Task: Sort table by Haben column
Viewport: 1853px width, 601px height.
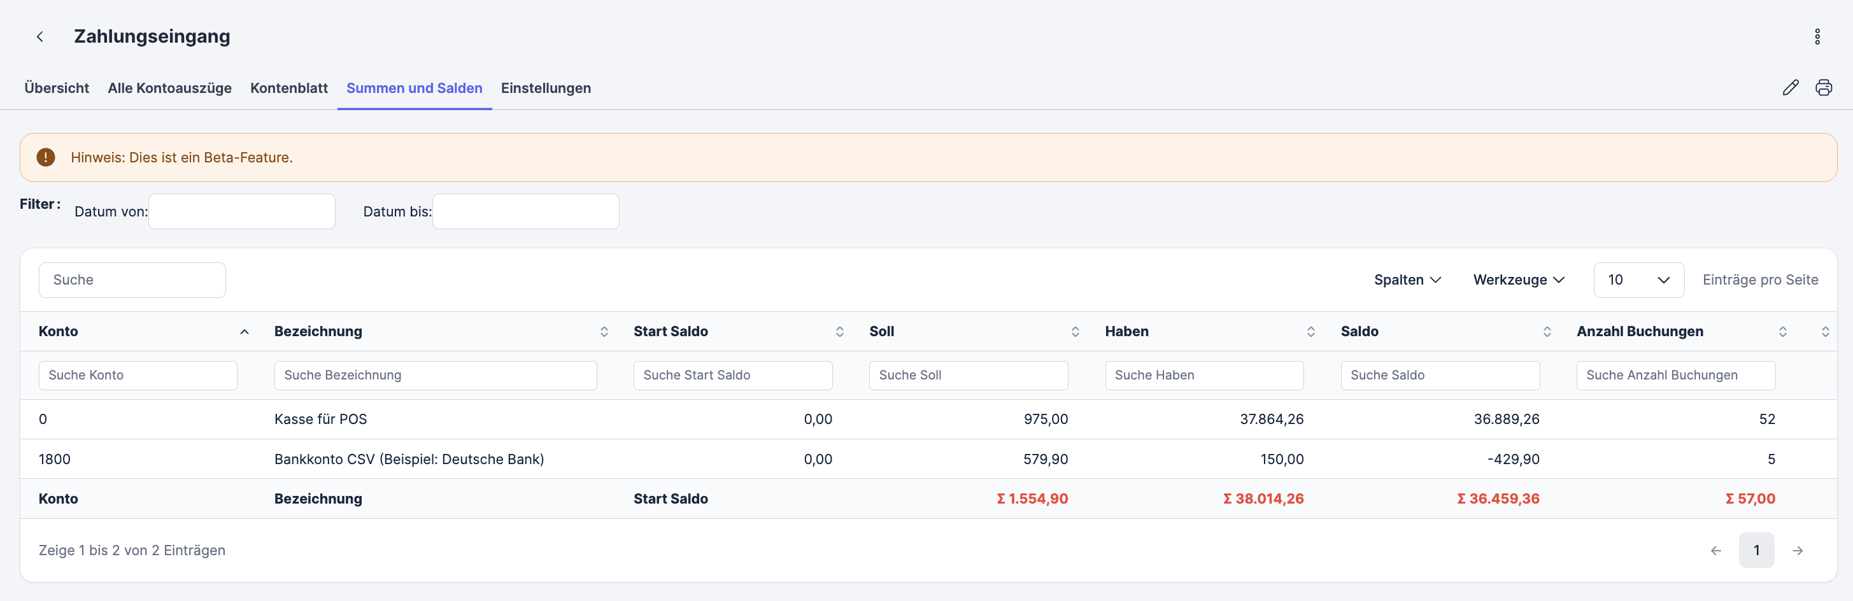Action: click(x=1310, y=332)
